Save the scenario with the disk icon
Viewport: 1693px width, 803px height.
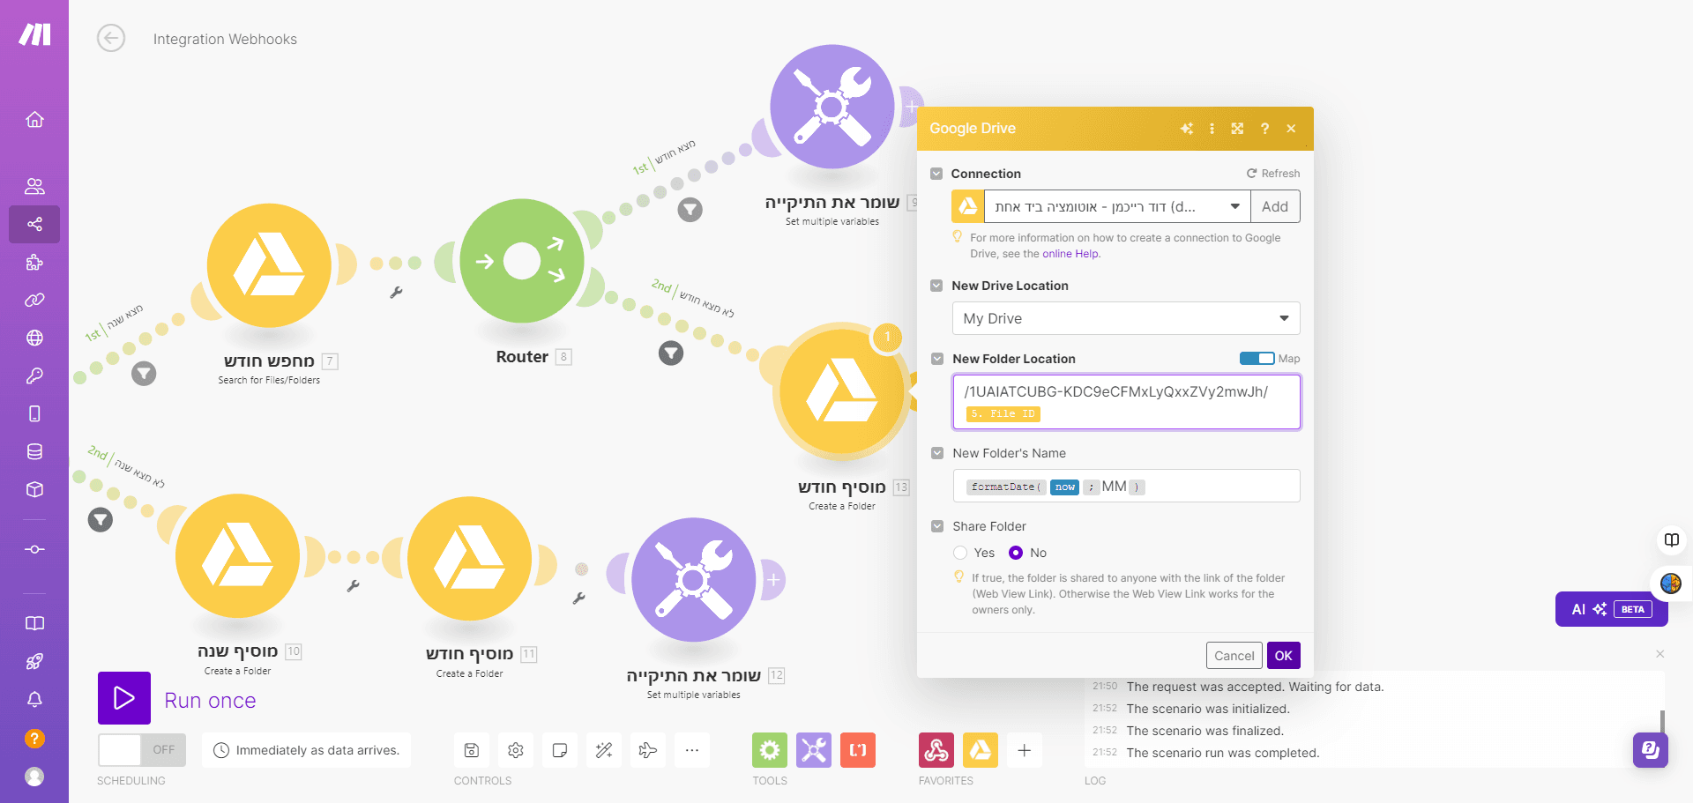tap(472, 750)
